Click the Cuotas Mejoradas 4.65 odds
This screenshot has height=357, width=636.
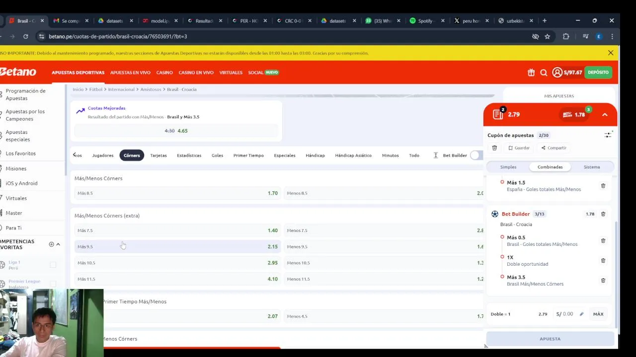[x=176, y=131]
